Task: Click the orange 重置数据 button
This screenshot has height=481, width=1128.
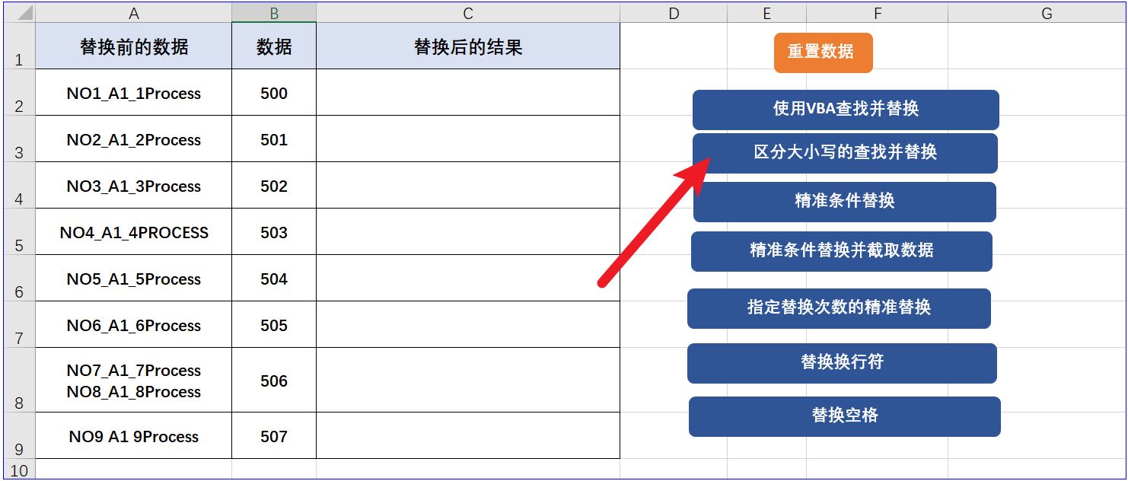Action: pyautogui.click(x=823, y=53)
